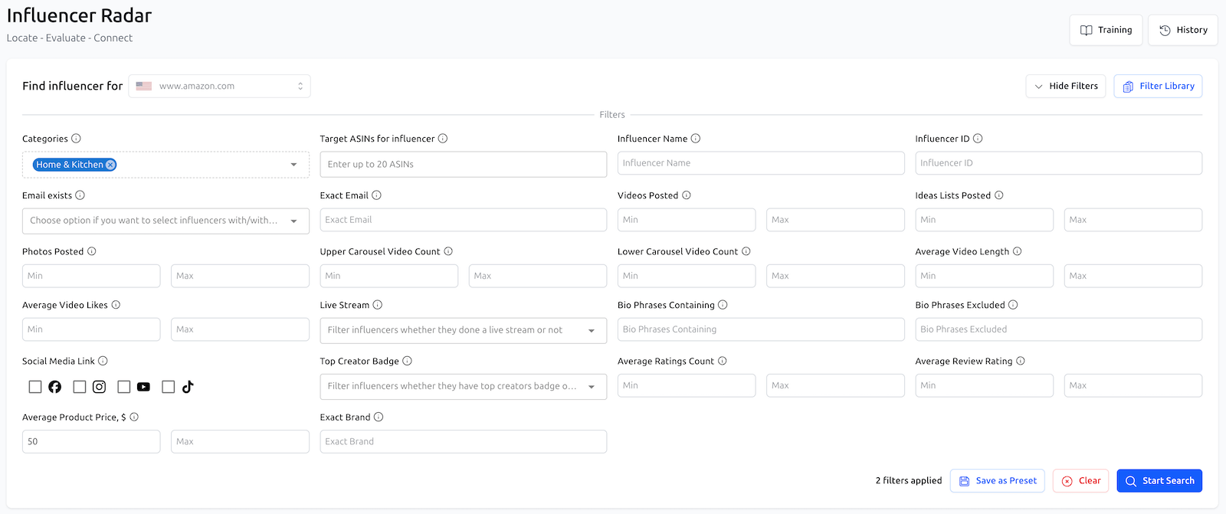Image resolution: width=1226 pixels, height=514 pixels.
Task: Click the Target ASINs input field
Action: point(463,165)
